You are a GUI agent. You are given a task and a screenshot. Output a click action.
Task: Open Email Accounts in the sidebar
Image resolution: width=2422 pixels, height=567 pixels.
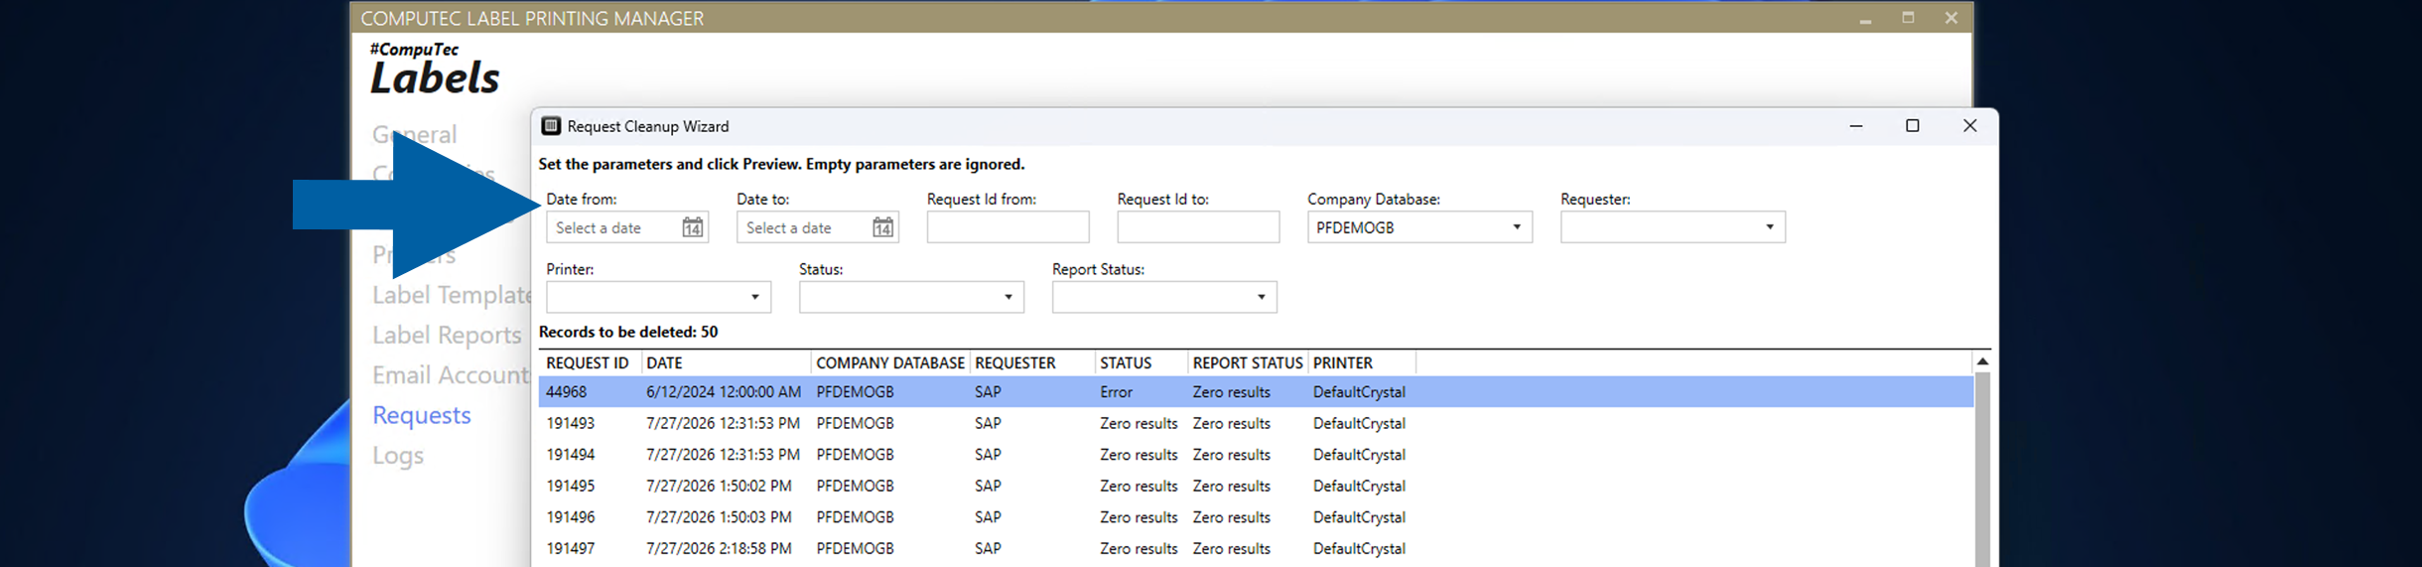[452, 375]
